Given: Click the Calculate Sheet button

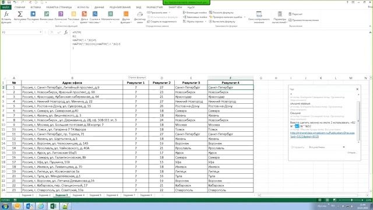Looking at the screenshot, I should coord(304,20).
